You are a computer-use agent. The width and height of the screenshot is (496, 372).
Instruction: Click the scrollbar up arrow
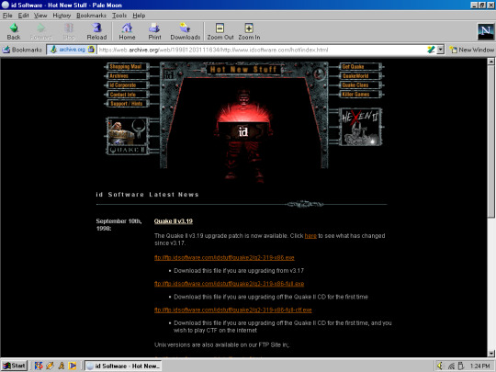click(490, 62)
